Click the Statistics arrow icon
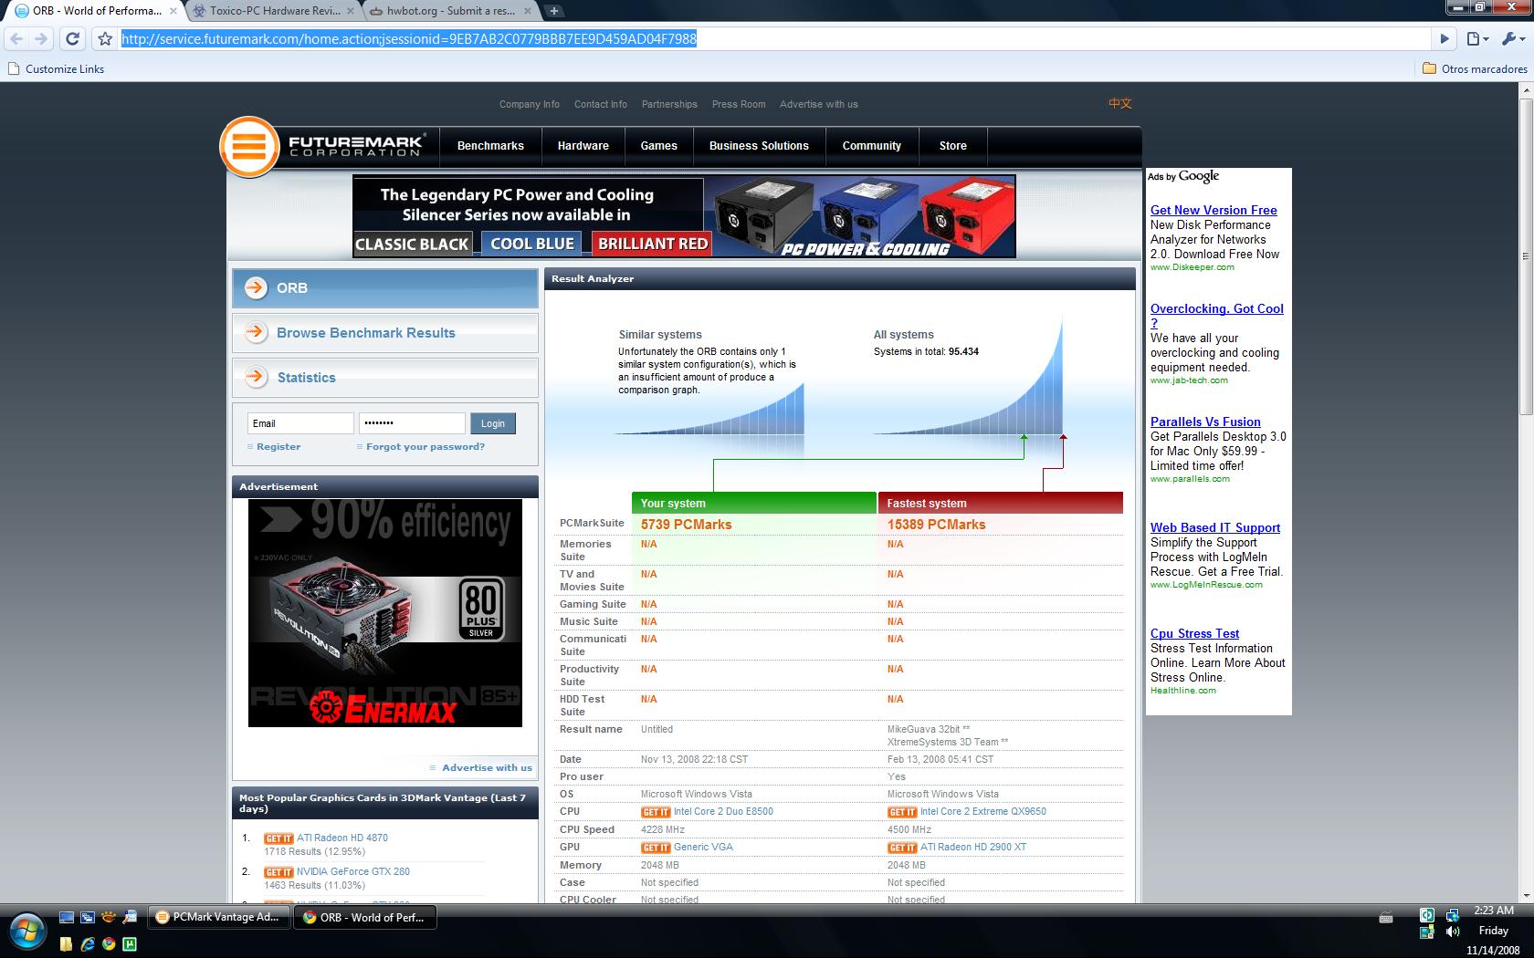Screen dimensions: 1534x958 pos(256,377)
